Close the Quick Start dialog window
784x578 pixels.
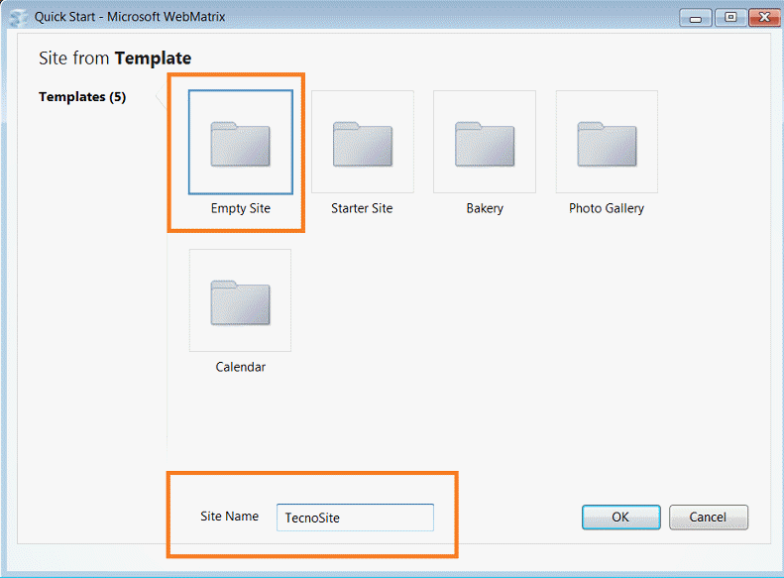(764, 17)
